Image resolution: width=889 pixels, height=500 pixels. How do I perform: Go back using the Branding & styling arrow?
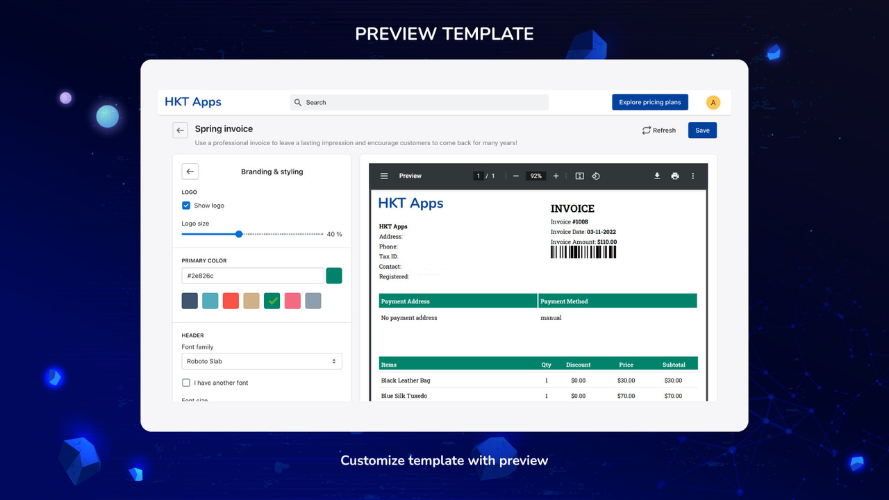190,171
